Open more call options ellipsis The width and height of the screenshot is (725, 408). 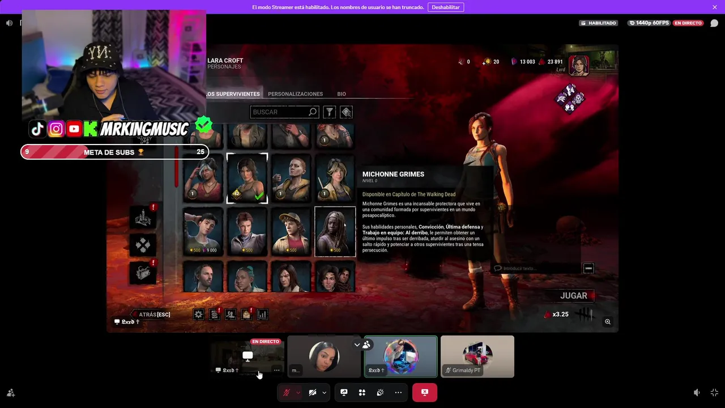point(398,393)
